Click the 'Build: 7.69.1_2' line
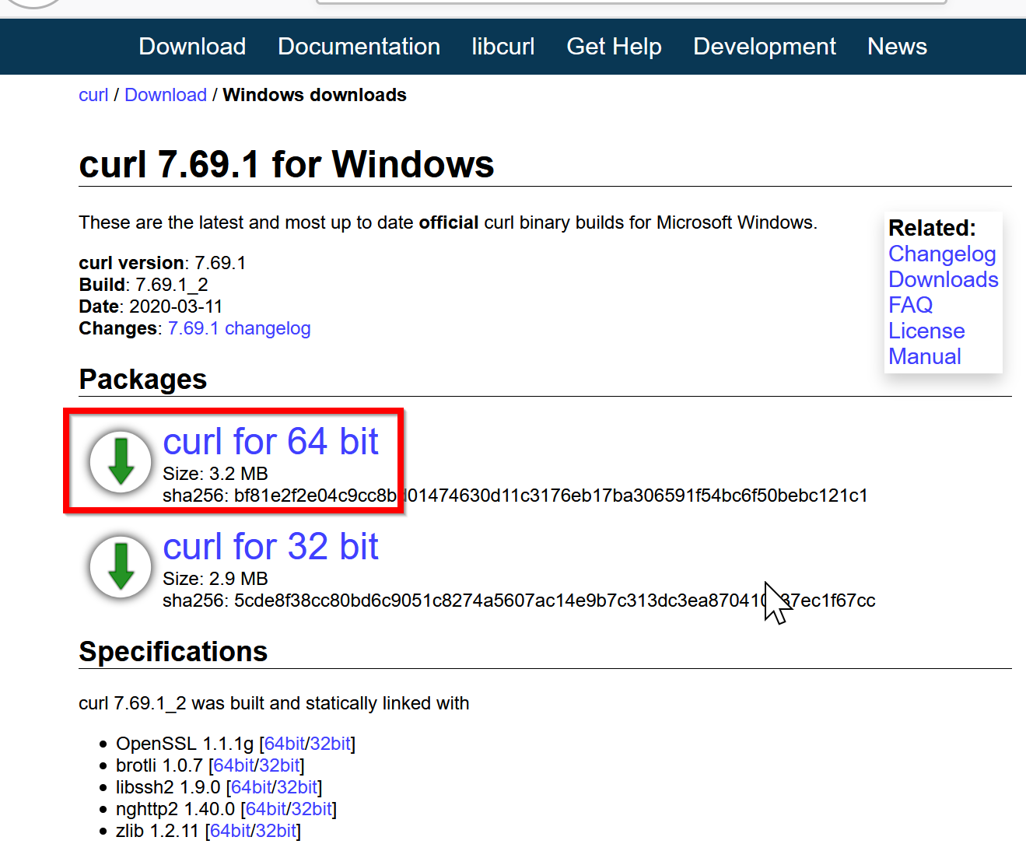 point(143,285)
